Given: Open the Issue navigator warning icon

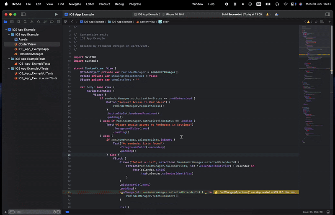Looking at the screenshot, I should pyautogui.click(x=32, y=22).
